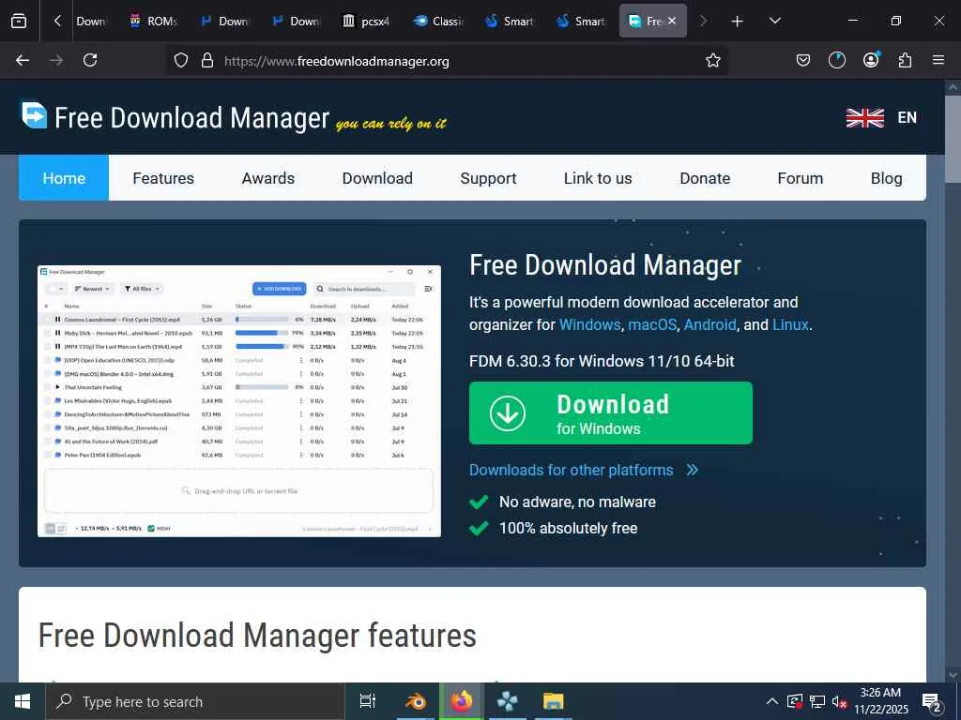Click the FDM application screenshot thumbnail
The height and width of the screenshot is (720, 961).
239,401
